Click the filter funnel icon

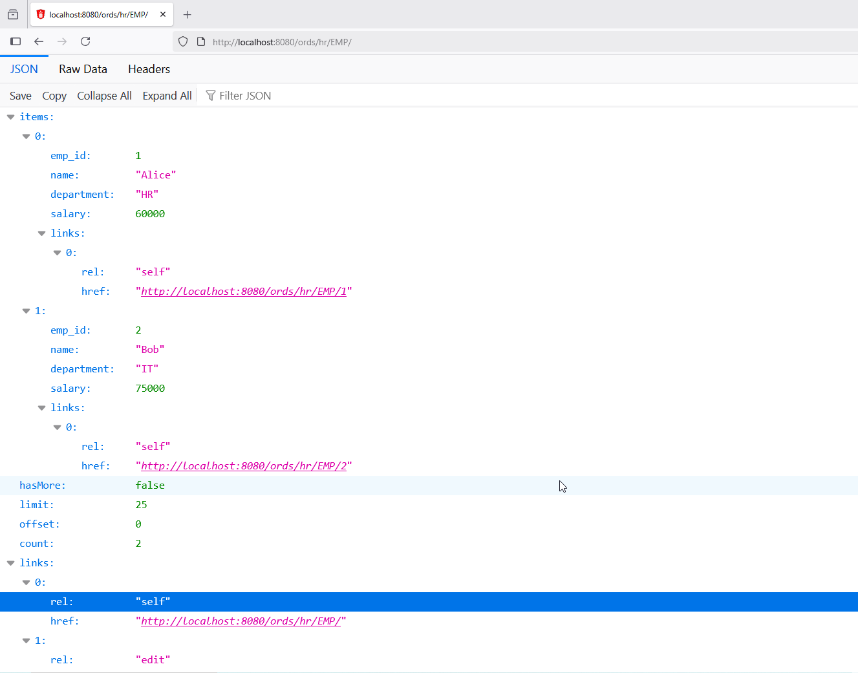(211, 96)
